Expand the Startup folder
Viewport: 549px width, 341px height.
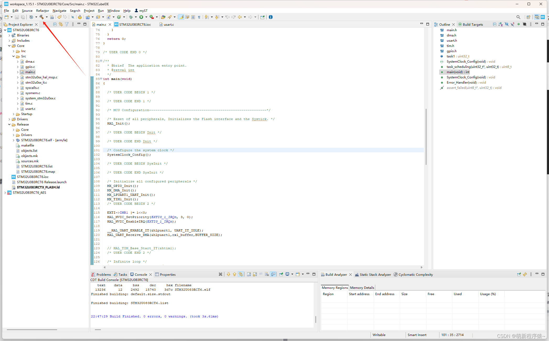[14, 114]
